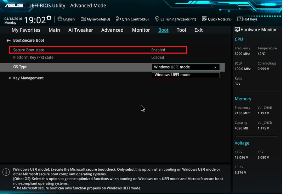Show Hot Keys help
Viewport: 283px width, 194px height.
[x=247, y=19]
